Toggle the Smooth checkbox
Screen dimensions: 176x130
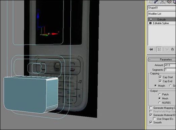[151, 122]
